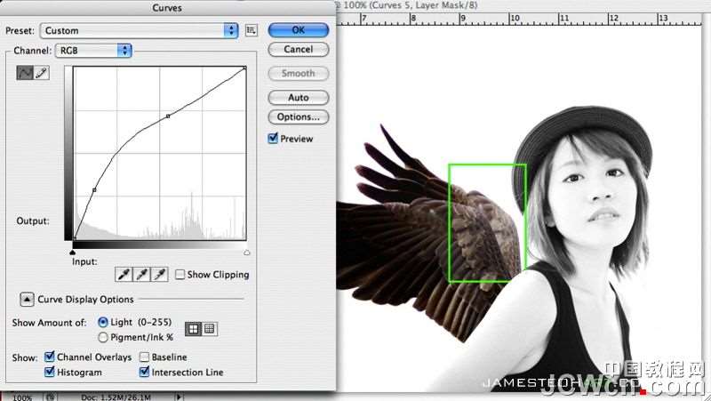Image resolution: width=711 pixels, height=401 pixels.
Task: Click the Cancel button
Action: pyautogui.click(x=299, y=50)
